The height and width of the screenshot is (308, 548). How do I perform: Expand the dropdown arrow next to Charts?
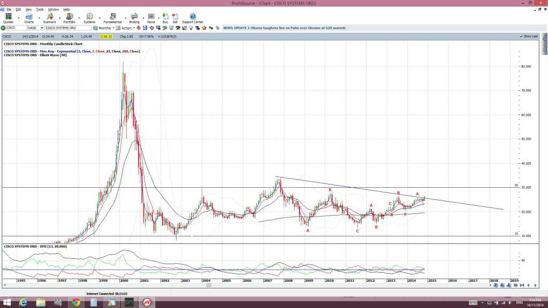coord(39,18)
